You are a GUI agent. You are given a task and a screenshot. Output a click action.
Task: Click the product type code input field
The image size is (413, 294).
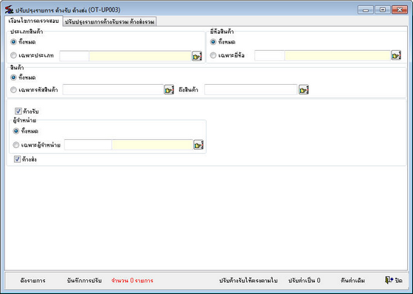click(x=74, y=56)
